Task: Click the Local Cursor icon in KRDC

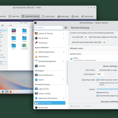Action: pos(43,16)
